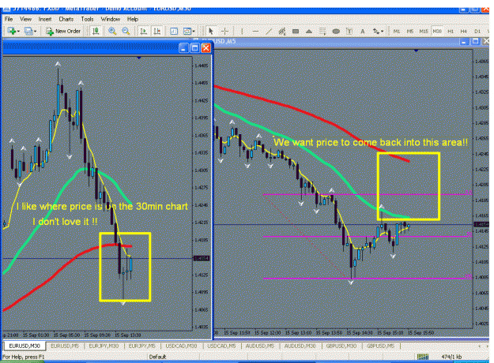Switch to the USDCAD,M5 chart tab

(221, 346)
